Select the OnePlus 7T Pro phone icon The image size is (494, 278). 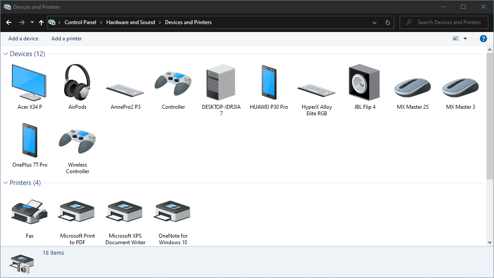[29, 140]
